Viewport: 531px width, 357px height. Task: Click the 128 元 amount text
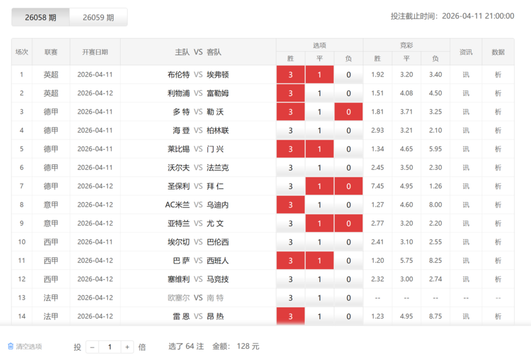click(x=248, y=346)
